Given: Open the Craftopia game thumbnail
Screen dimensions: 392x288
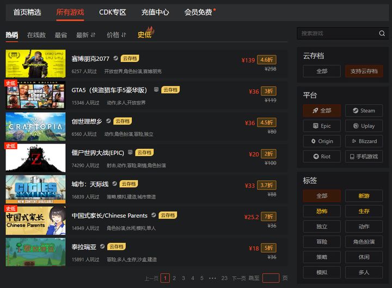Looking at the screenshot, I should point(35,126).
